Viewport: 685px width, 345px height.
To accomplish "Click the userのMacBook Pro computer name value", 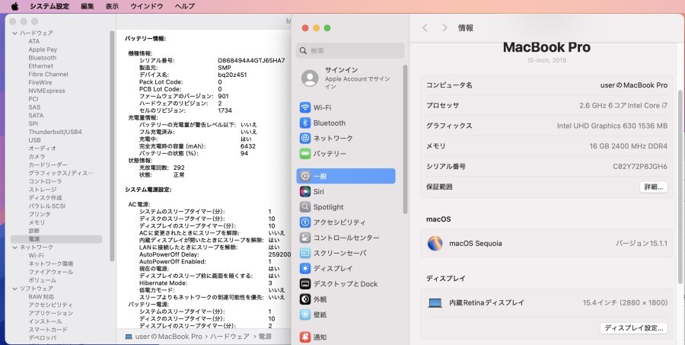I will (x=634, y=85).
